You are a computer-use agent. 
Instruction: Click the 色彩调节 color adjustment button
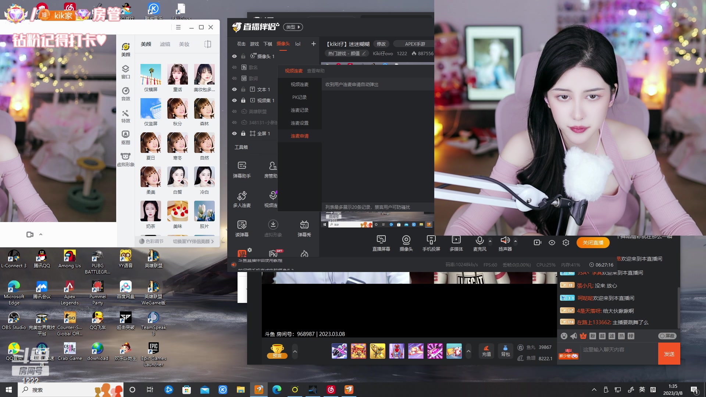tap(151, 242)
